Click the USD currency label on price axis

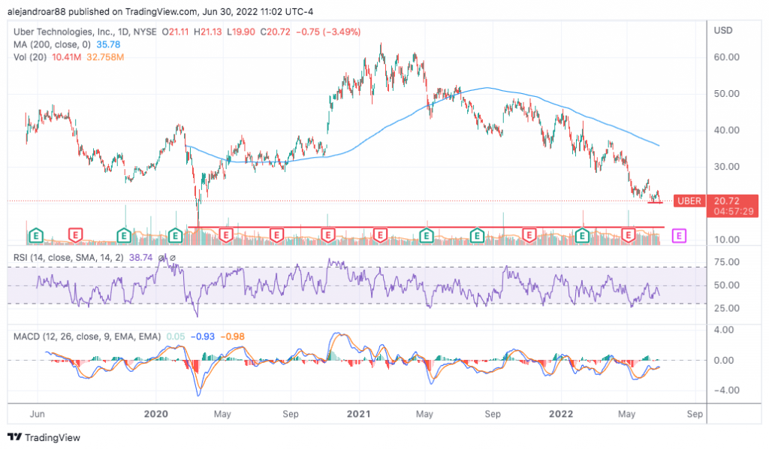point(723,30)
